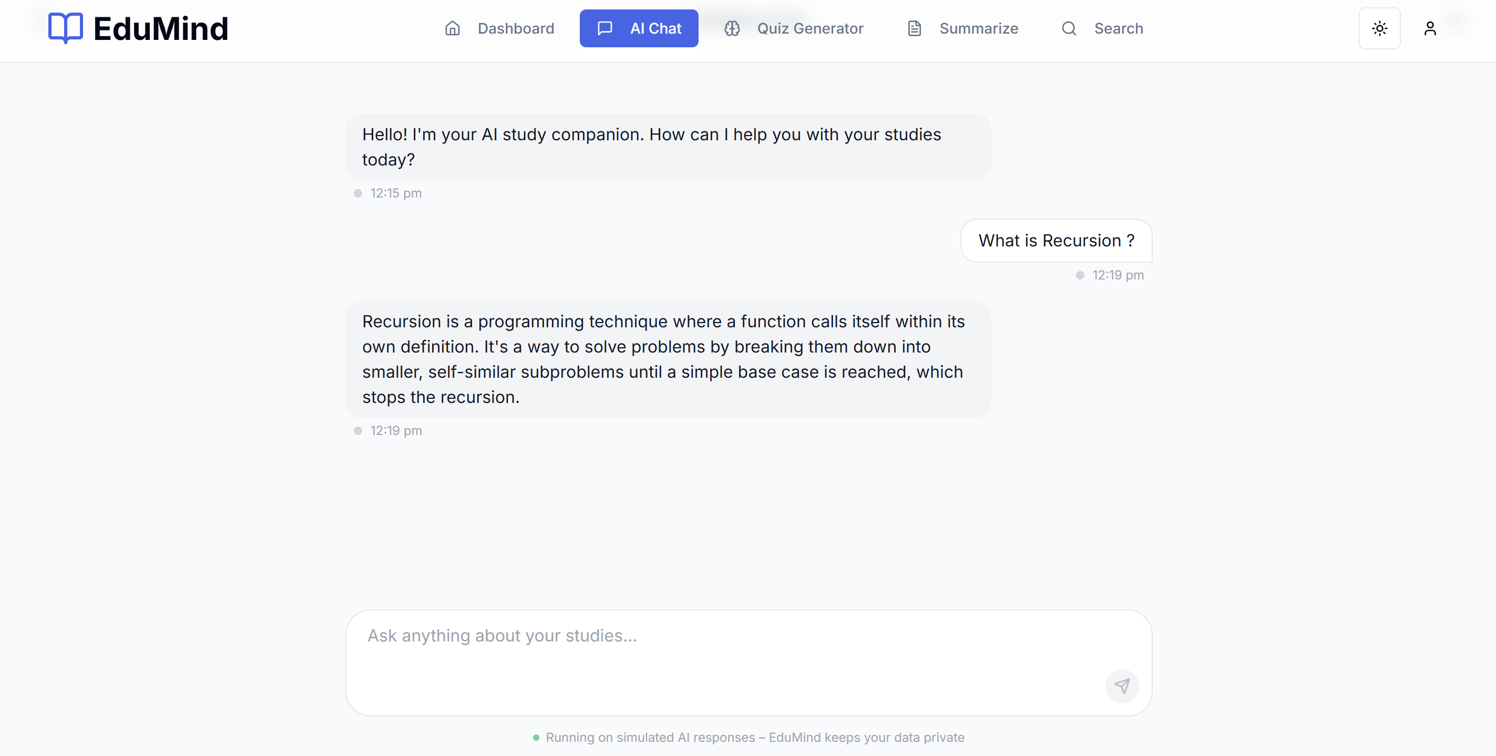The width and height of the screenshot is (1496, 756).
Task: Click the Summarize document icon
Action: click(x=914, y=28)
